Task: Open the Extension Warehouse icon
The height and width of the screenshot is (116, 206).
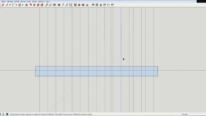Action: pos(79,5)
